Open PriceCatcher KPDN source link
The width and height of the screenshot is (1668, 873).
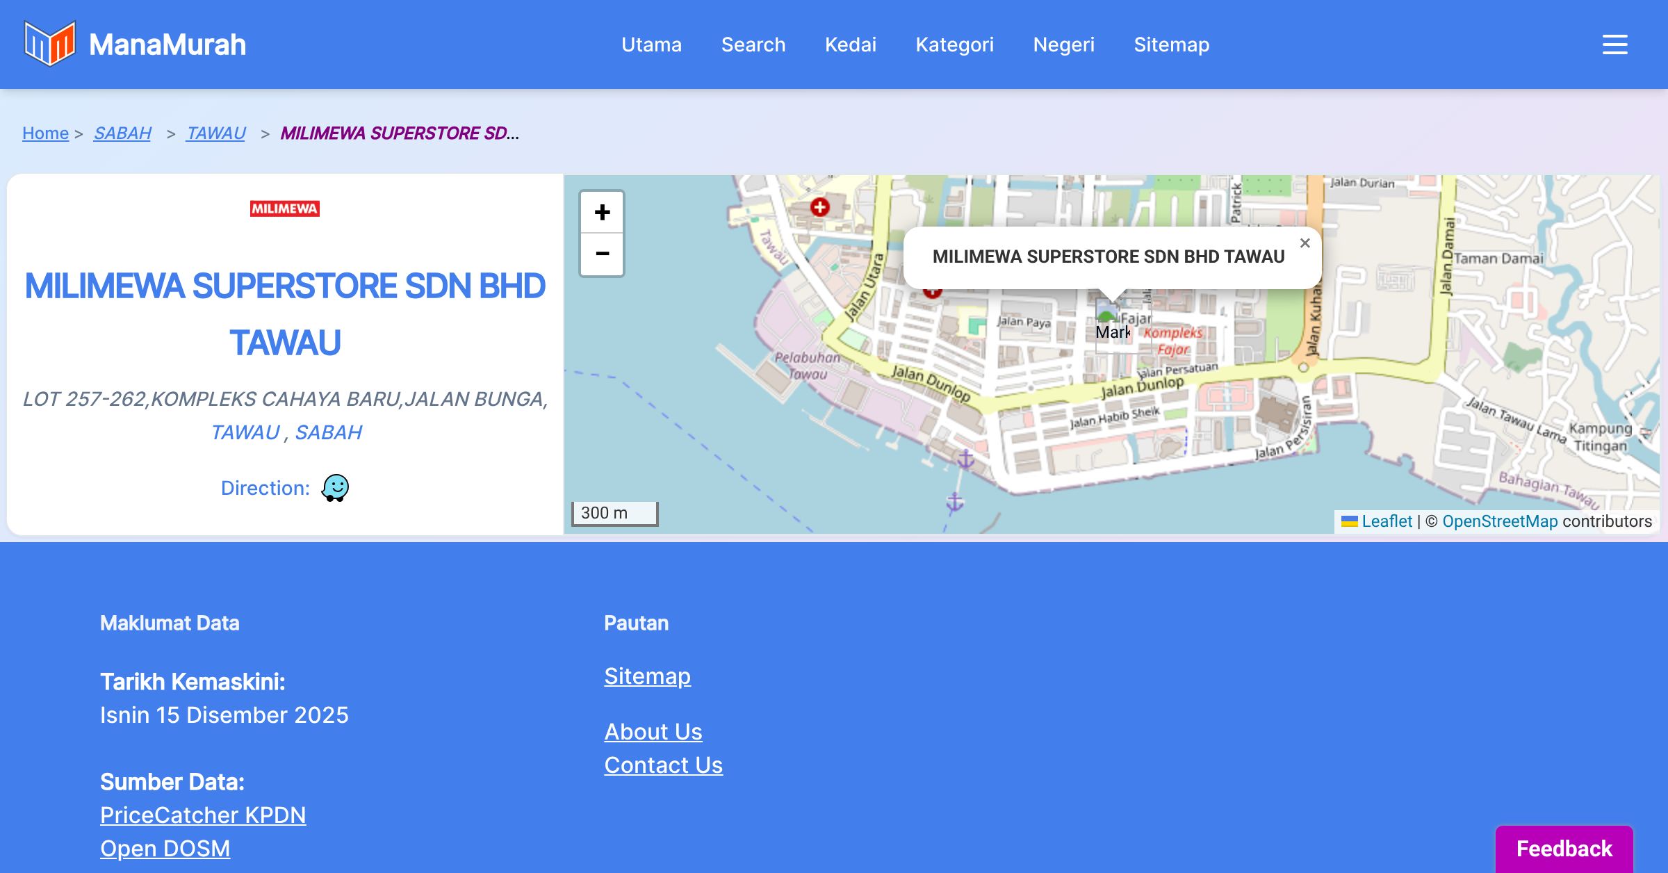[x=203, y=815]
